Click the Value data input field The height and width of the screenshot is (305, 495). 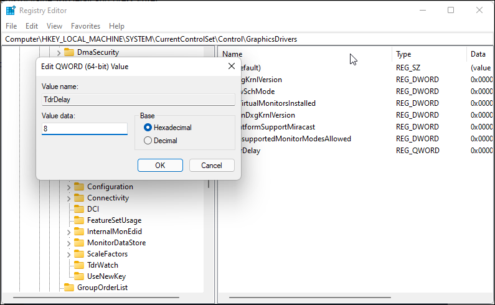(x=85, y=128)
